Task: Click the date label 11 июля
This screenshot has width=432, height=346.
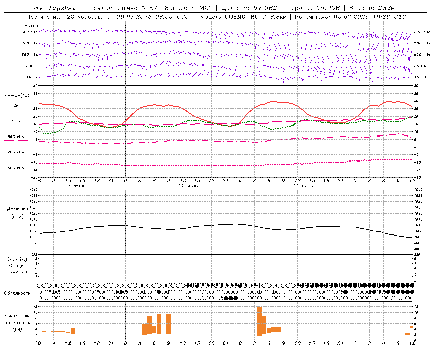Action: [303, 186]
